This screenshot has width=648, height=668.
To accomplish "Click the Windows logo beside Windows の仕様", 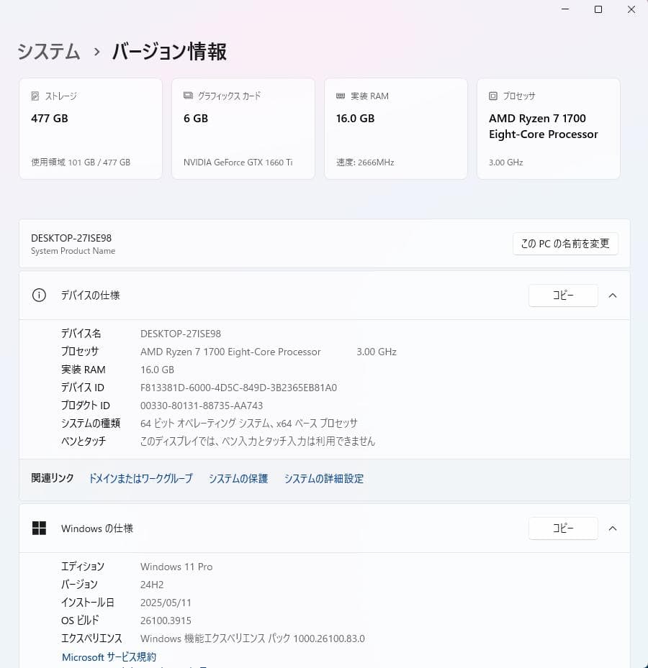I will point(38,528).
